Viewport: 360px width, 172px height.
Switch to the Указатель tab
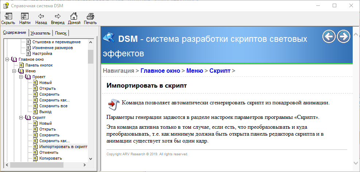pos(40,33)
